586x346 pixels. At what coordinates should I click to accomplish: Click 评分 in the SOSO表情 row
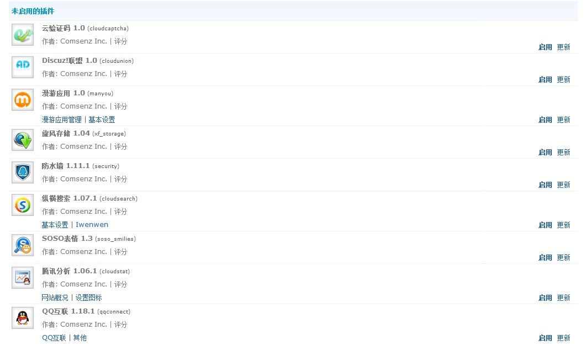[x=120, y=252]
